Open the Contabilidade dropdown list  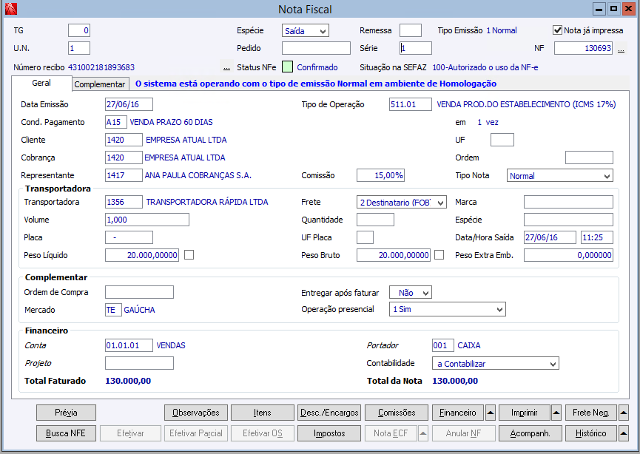tap(496, 363)
